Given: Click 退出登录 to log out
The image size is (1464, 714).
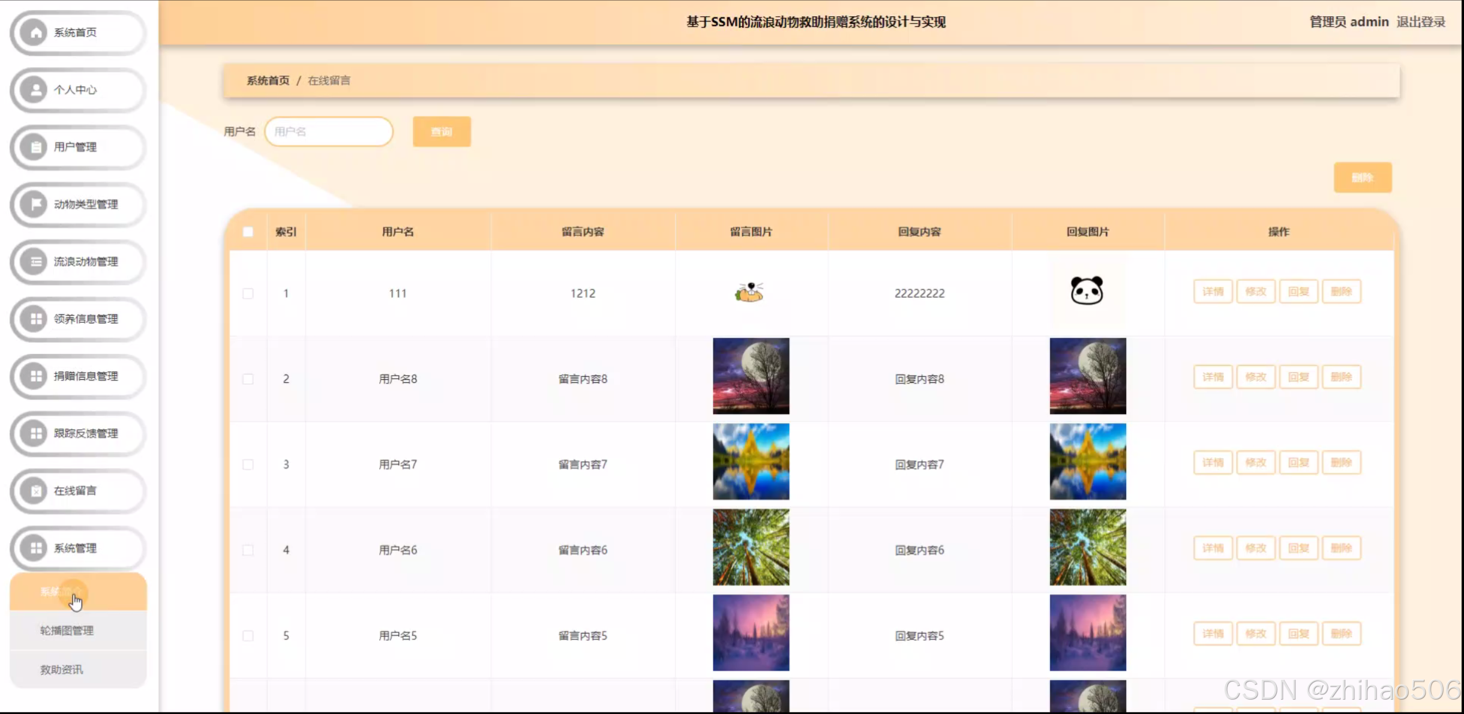Looking at the screenshot, I should pos(1421,22).
